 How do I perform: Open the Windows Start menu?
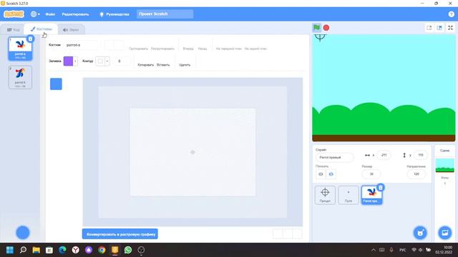[9, 250]
